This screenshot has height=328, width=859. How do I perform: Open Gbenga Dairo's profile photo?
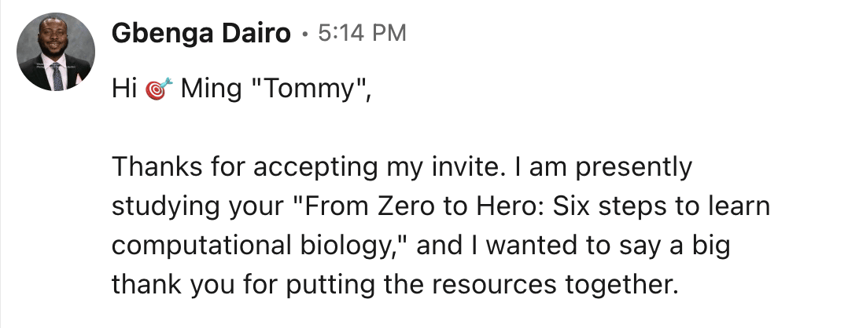(x=56, y=52)
